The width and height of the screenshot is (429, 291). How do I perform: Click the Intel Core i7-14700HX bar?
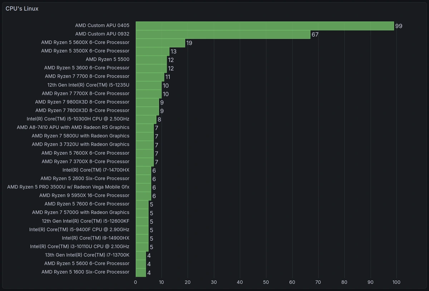[143, 170]
